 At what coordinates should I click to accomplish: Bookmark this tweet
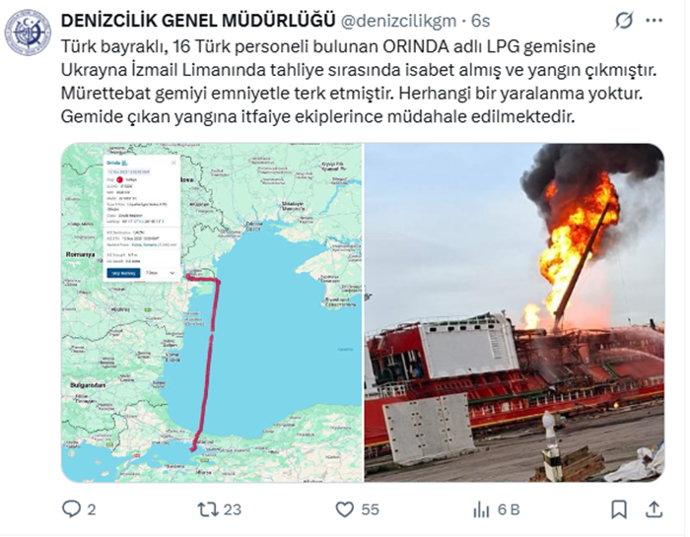click(619, 509)
